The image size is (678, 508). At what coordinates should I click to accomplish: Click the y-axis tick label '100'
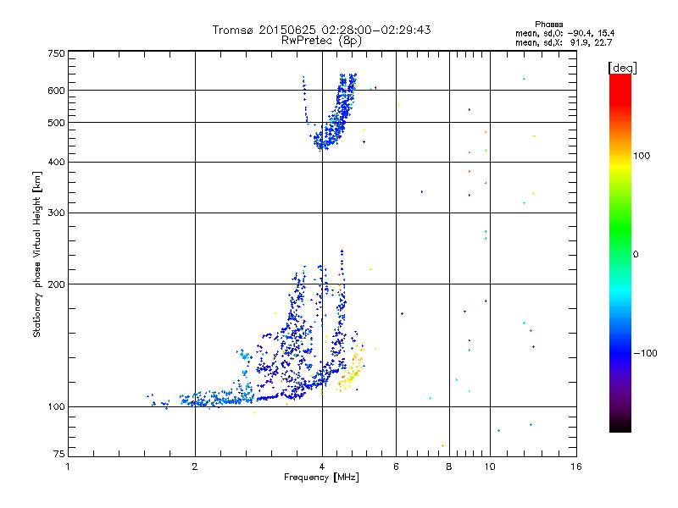pyautogui.click(x=57, y=407)
